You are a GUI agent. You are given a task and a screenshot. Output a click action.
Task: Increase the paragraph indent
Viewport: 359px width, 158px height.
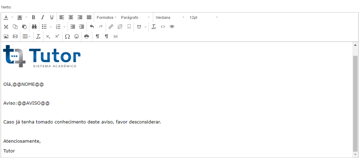point(82,27)
